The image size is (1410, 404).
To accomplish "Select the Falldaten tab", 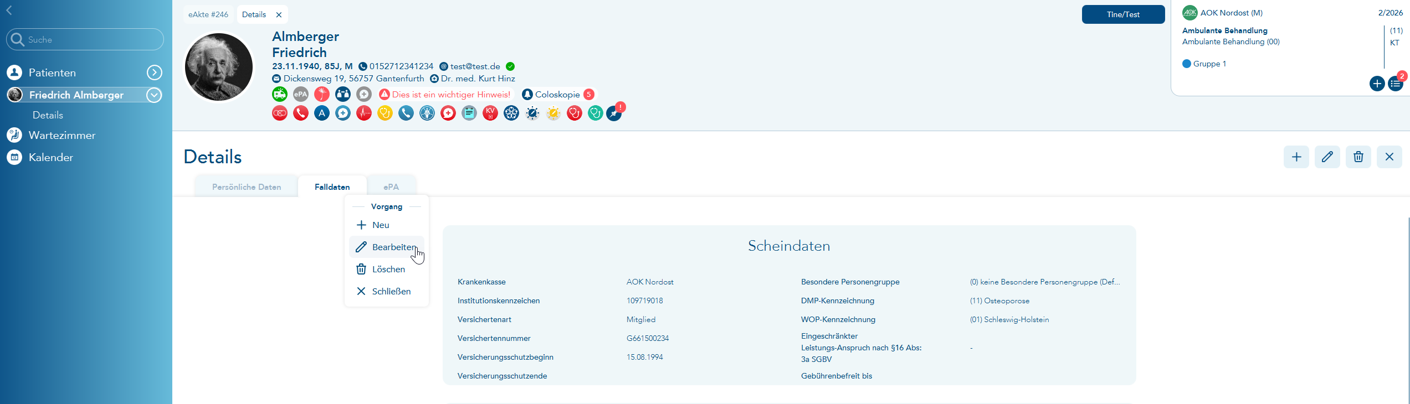I will [x=332, y=187].
